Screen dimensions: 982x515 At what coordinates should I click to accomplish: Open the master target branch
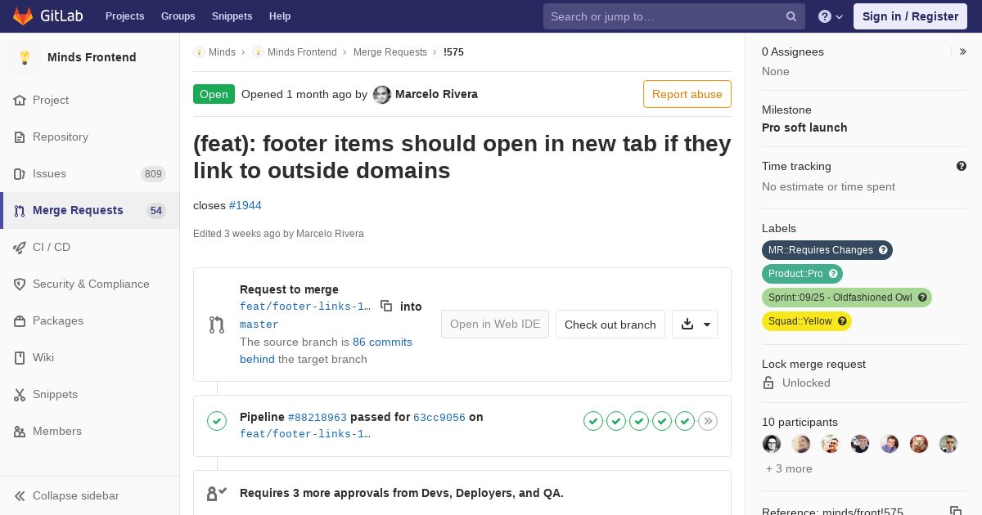click(259, 325)
